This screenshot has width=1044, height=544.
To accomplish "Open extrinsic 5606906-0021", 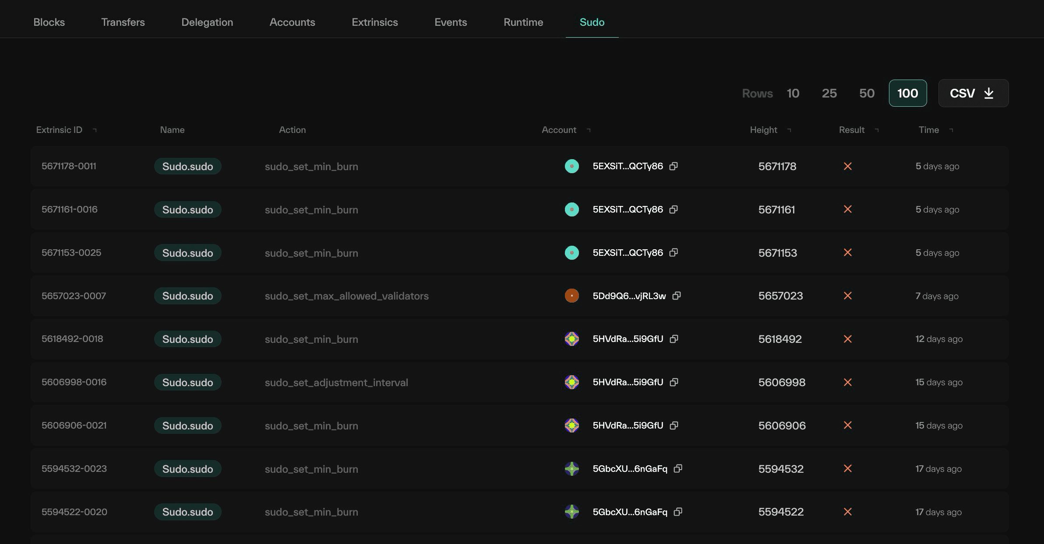I will [x=74, y=425].
